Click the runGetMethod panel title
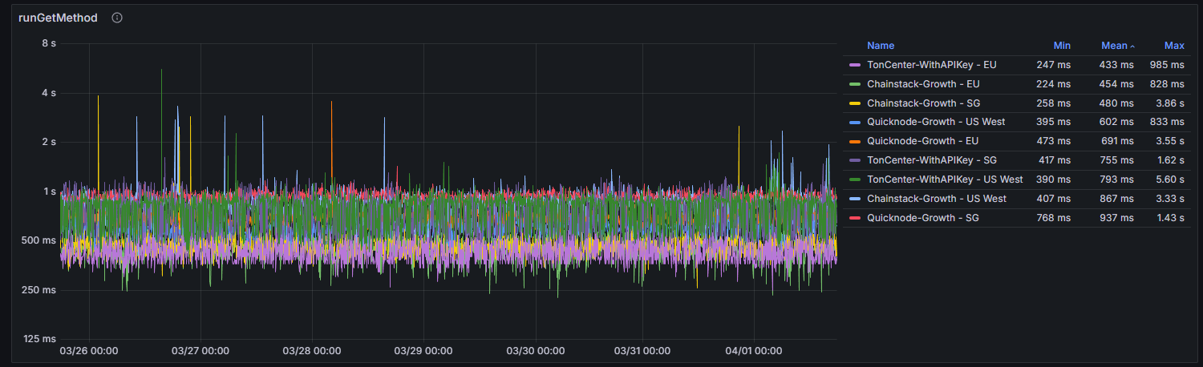The height and width of the screenshot is (367, 1203). point(58,18)
